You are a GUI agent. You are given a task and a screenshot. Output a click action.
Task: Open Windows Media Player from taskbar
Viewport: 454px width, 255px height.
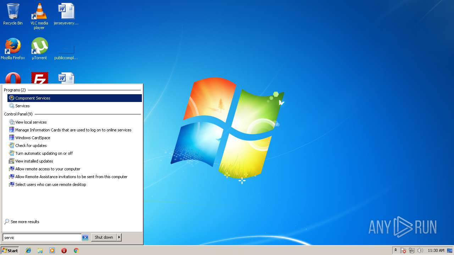(x=52, y=250)
